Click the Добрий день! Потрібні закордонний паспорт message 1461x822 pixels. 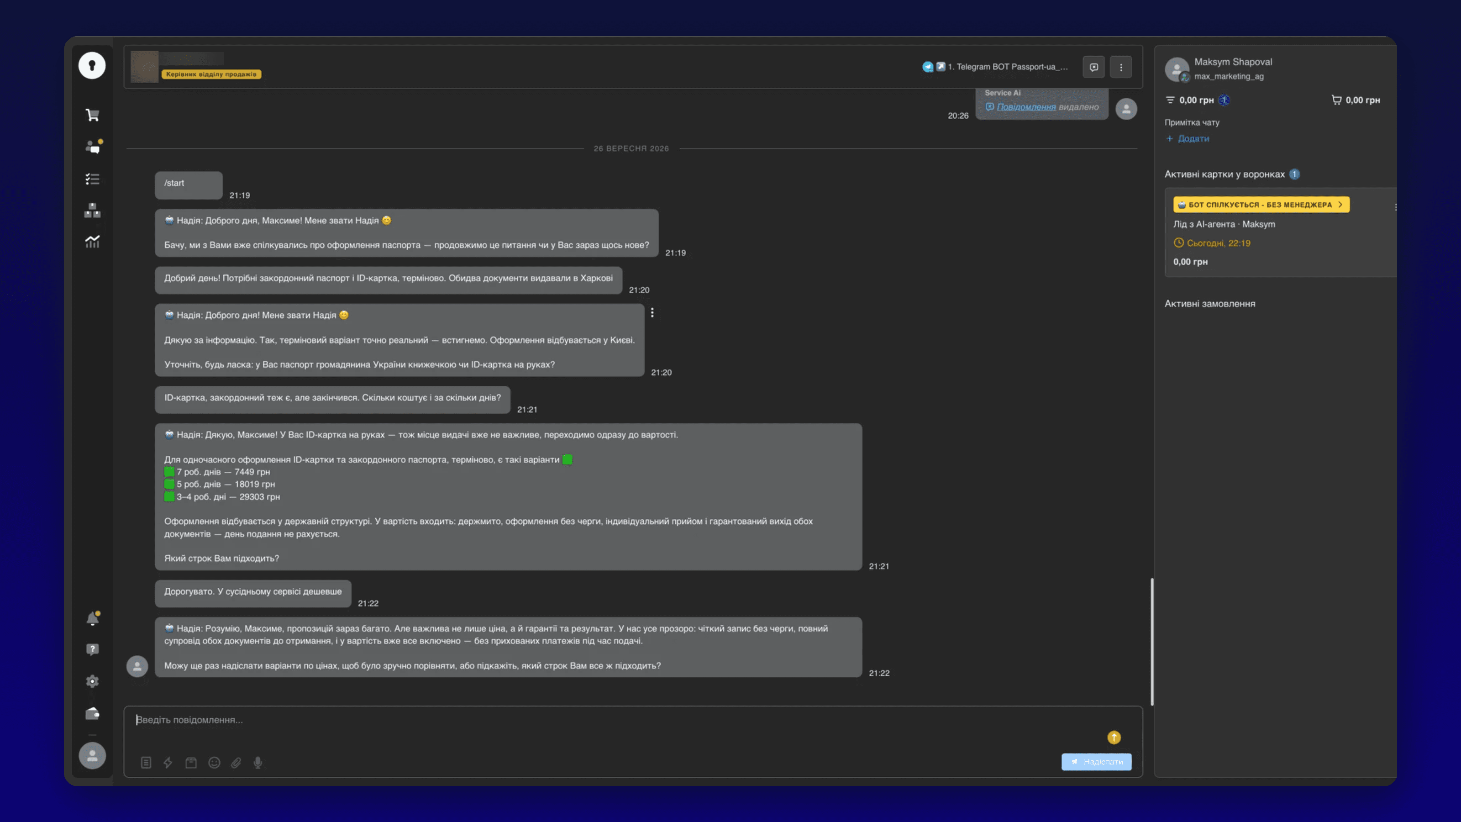[x=389, y=280]
